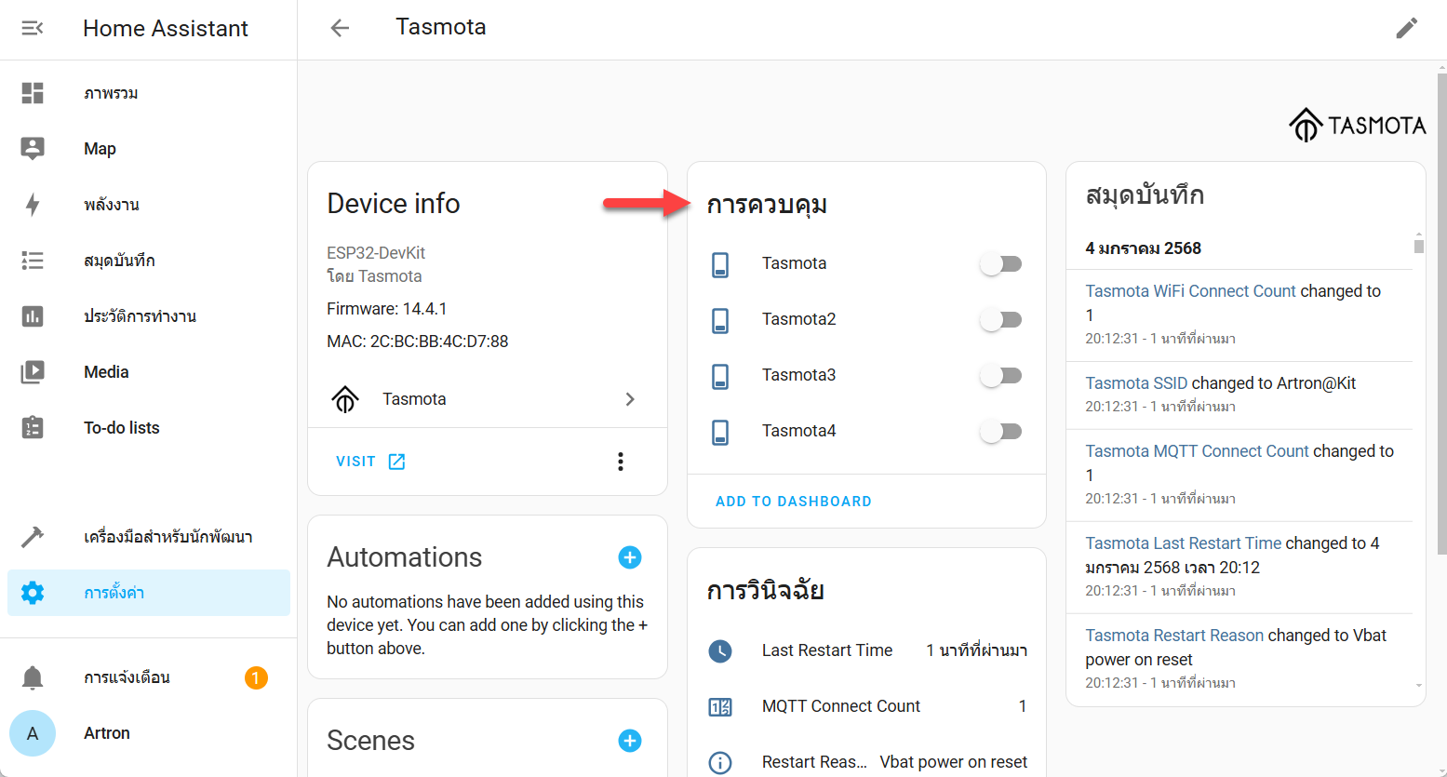Image resolution: width=1447 pixels, height=777 pixels.
Task: Toggle the Tasmota4 switch on
Action: tap(1001, 432)
